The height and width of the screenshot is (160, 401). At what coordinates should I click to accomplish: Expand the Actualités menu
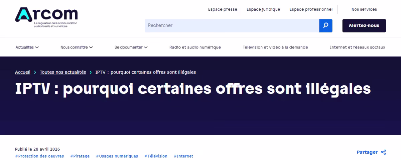[27, 47]
